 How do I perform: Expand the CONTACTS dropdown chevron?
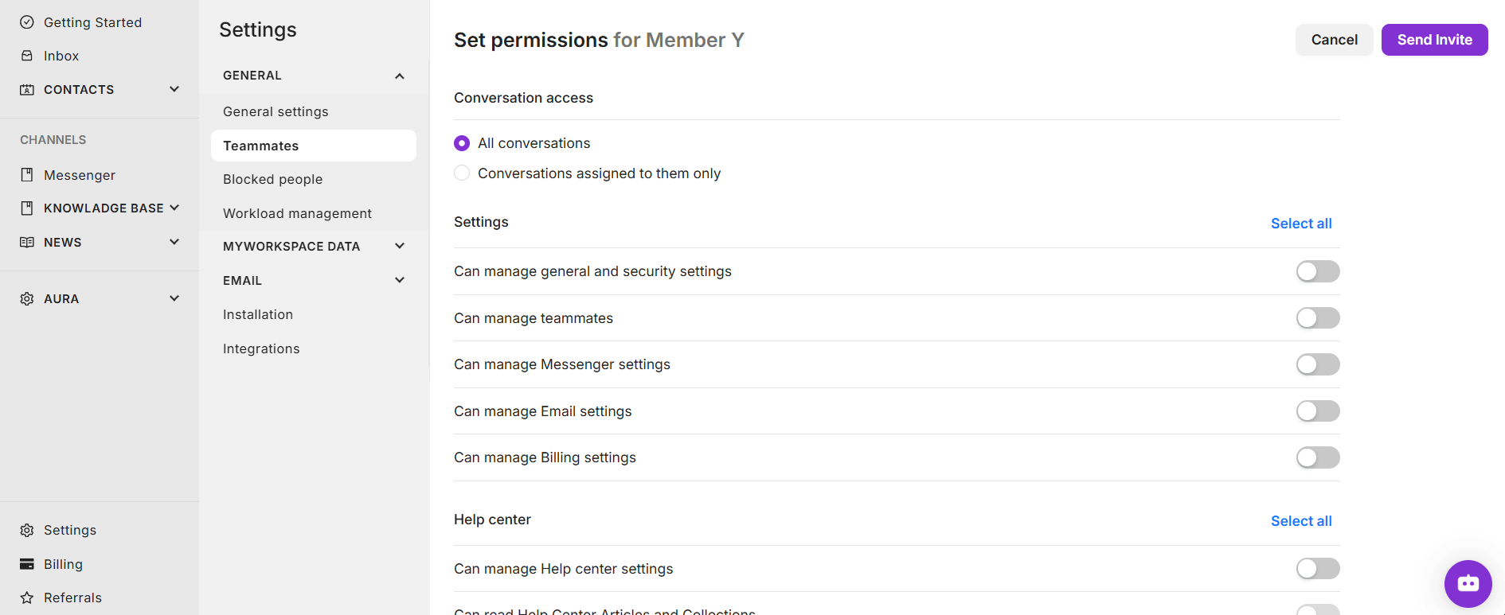pos(174,89)
